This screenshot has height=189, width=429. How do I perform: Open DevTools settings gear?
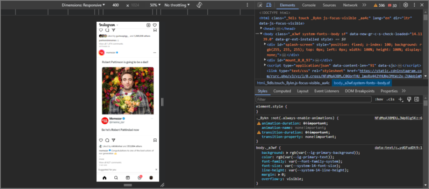406,5
